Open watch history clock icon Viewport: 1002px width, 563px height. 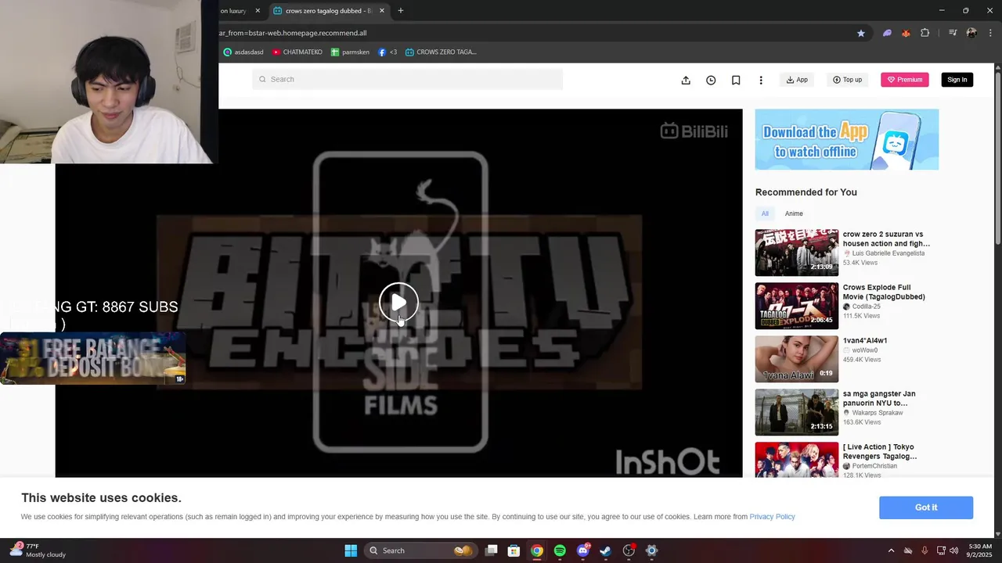tap(711, 80)
